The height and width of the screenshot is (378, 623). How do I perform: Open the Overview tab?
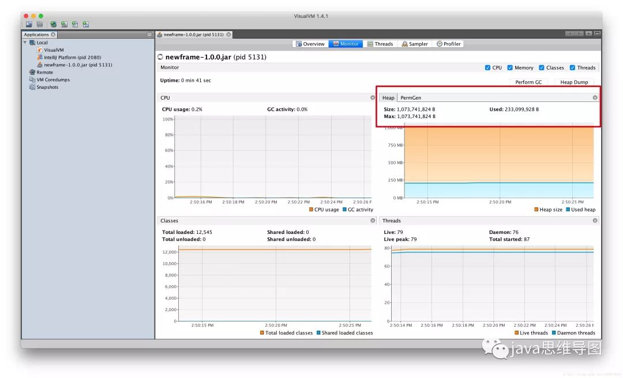310,44
